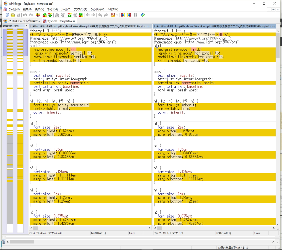Open the プラグイン(P) menu

(x=80, y=9)
